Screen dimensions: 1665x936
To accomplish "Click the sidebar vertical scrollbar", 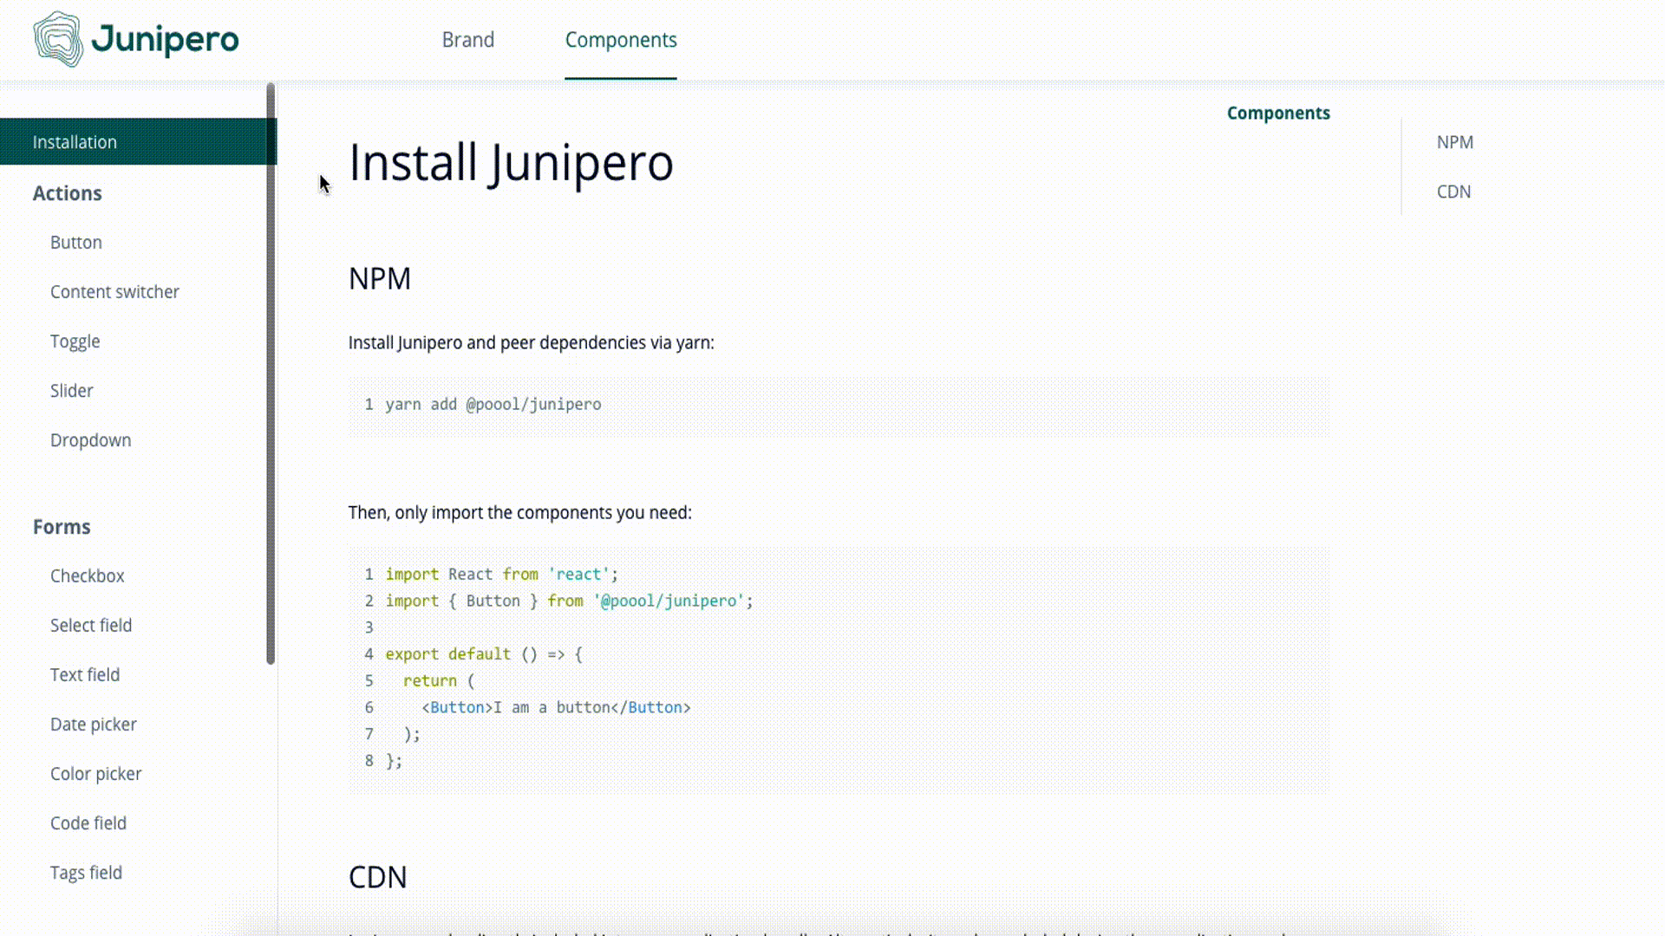I will click(271, 373).
